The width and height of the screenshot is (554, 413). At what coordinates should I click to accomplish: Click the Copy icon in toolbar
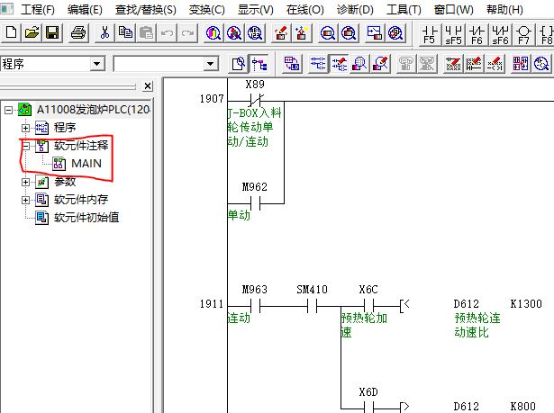[125, 33]
